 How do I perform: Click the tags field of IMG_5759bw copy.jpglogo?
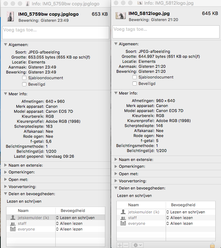point(55,32)
